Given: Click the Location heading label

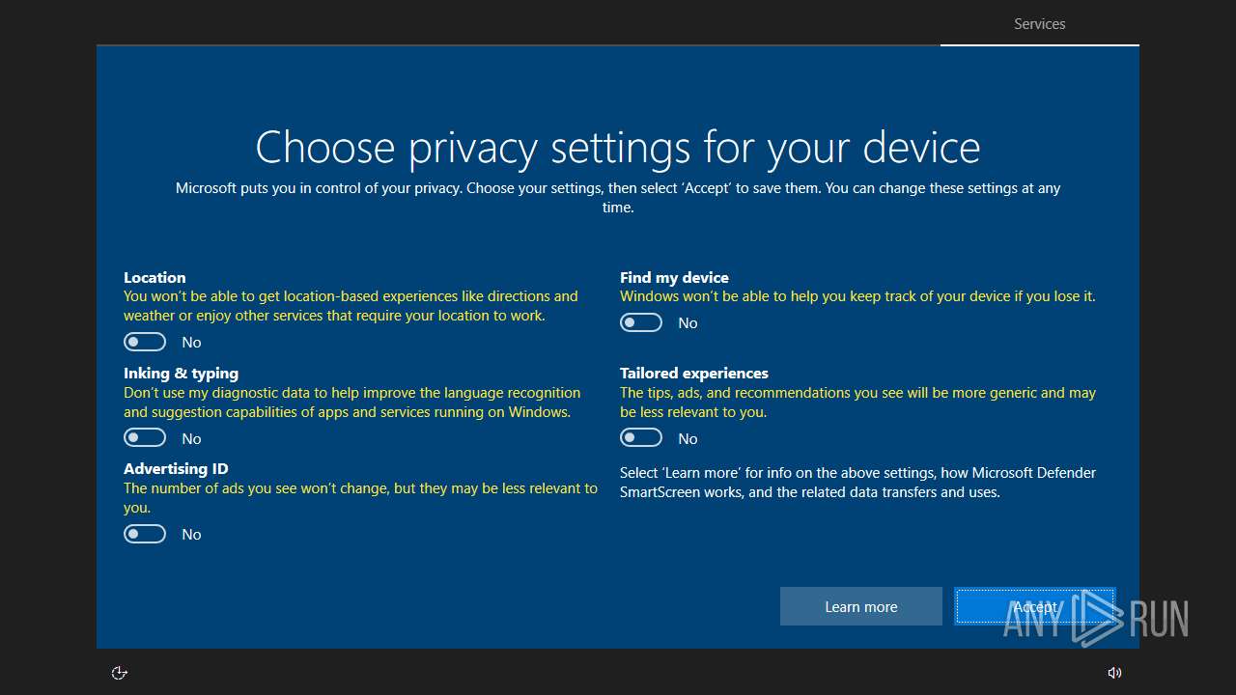Looking at the screenshot, I should pos(154,277).
